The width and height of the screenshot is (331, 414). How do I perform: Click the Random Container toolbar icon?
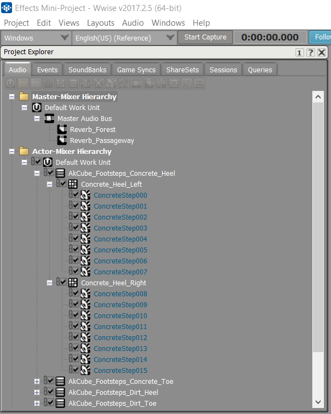click(x=61, y=83)
